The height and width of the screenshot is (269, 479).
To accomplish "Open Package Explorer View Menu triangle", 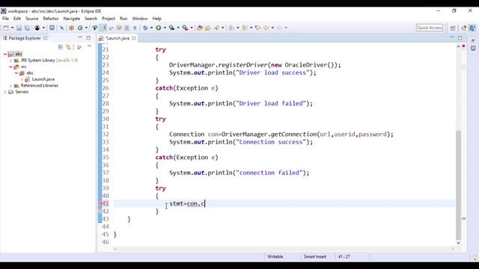I will (x=89, y=46).
